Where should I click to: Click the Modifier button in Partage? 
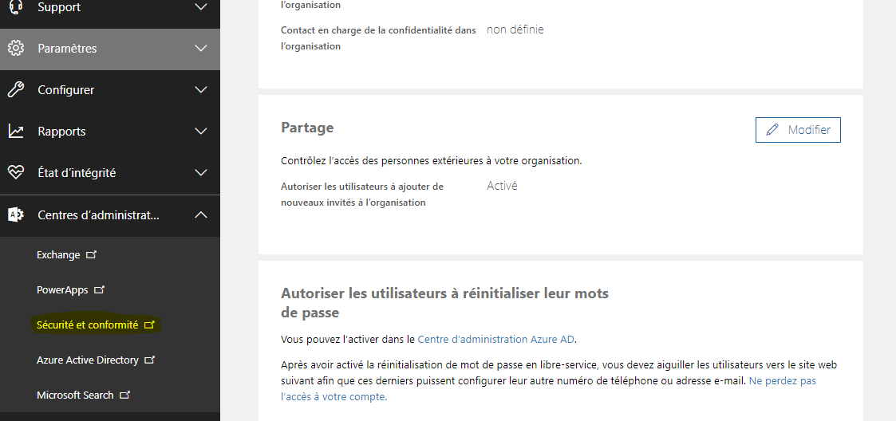[798, 130]
